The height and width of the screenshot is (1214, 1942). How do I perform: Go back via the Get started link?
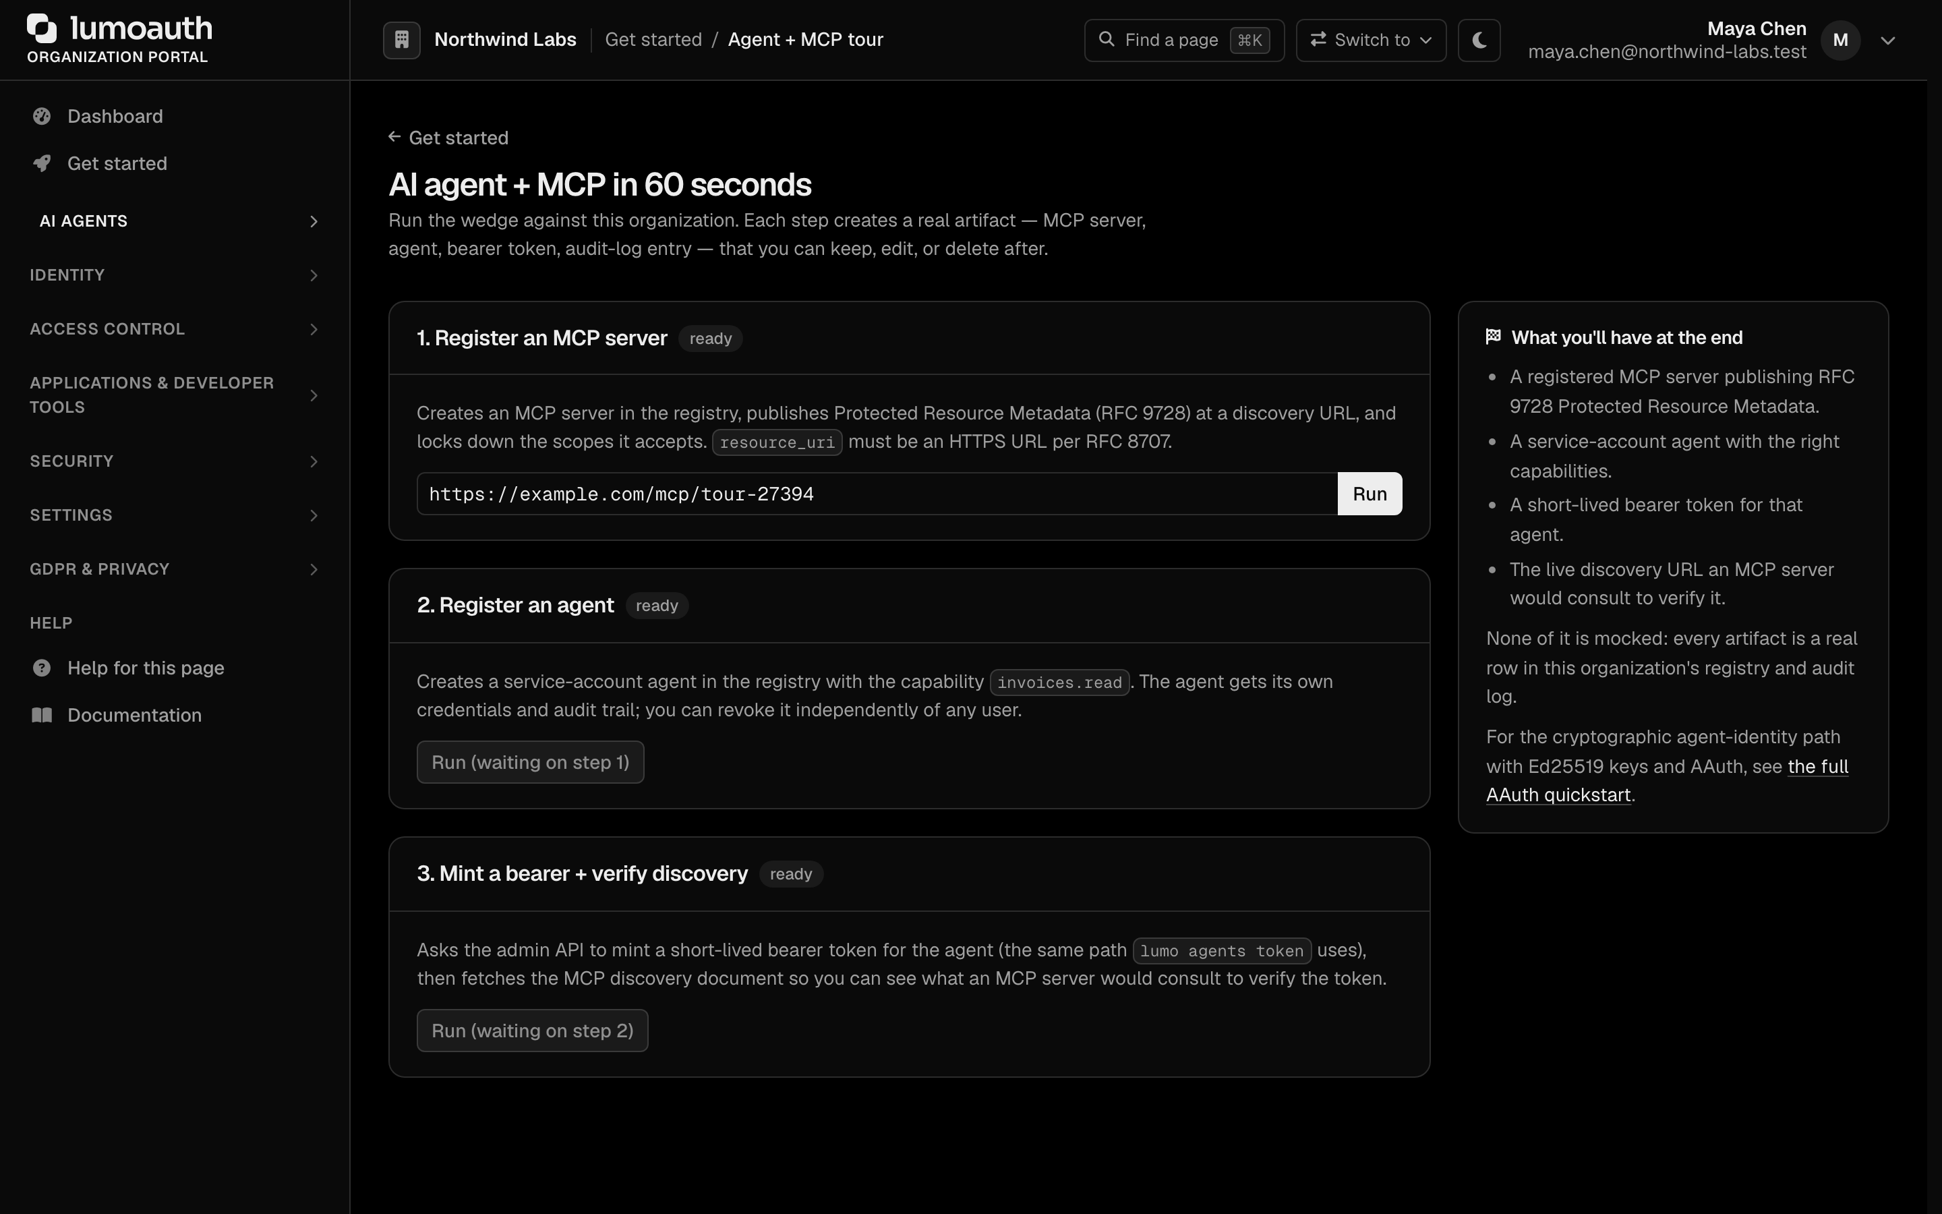[x=448, y=138]
